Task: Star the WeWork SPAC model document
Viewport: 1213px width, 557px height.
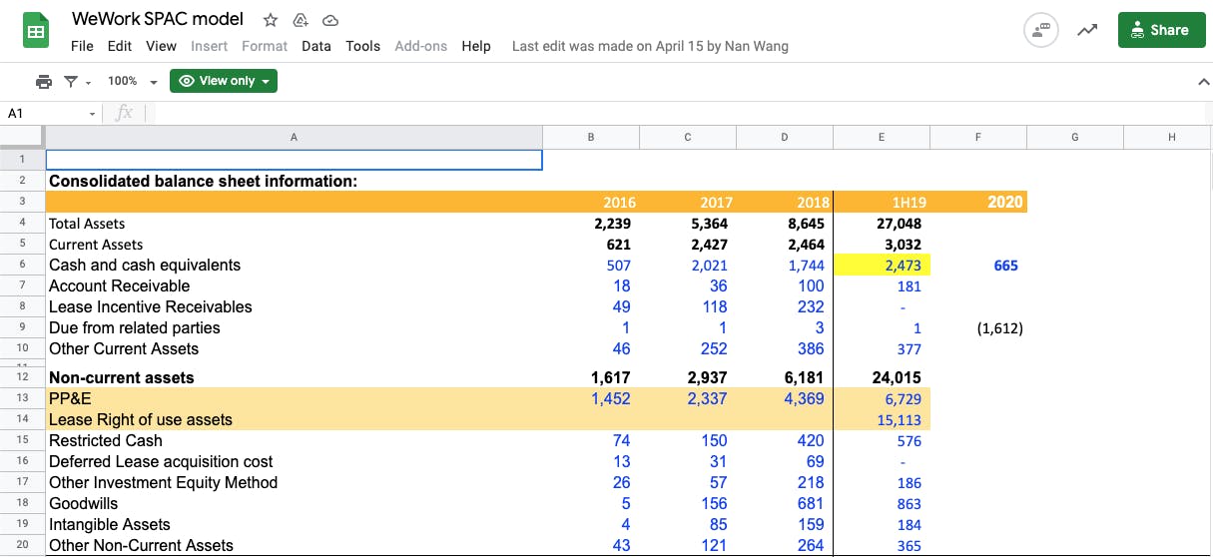Action: click(x=271, y=20)
